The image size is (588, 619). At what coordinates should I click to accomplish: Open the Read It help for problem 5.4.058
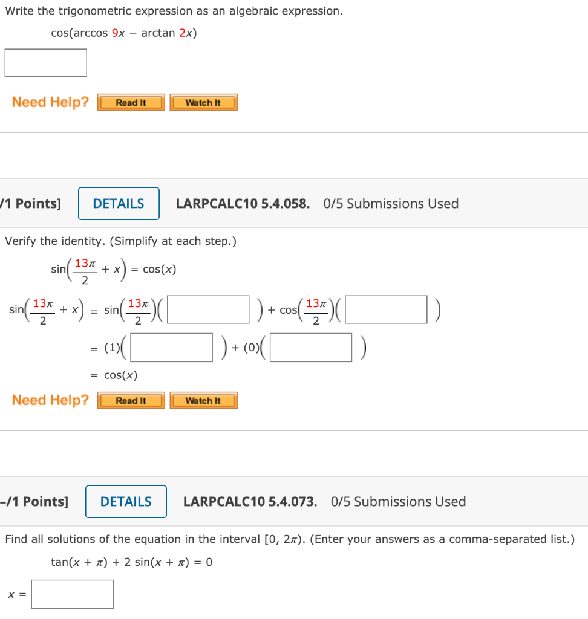[131, 400]
